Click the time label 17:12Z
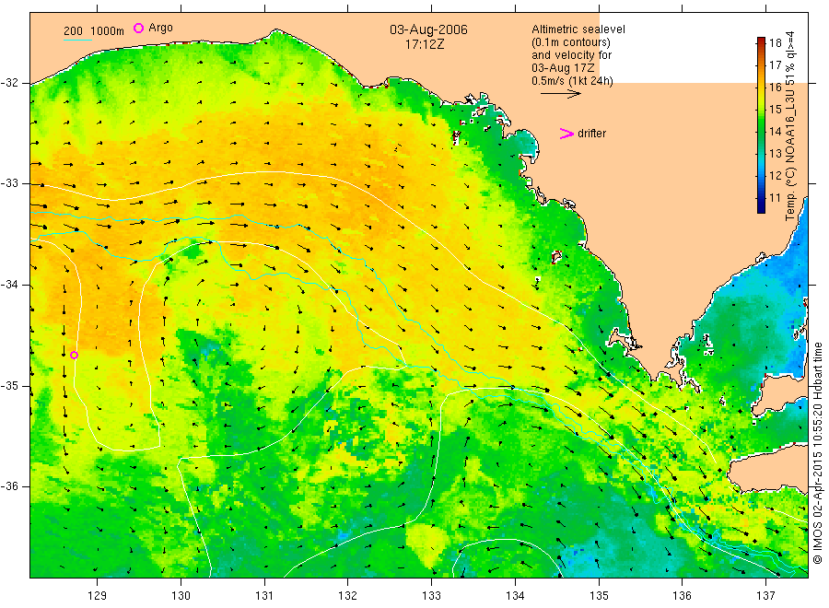The image size is (829, 608). tap(425, 44)
